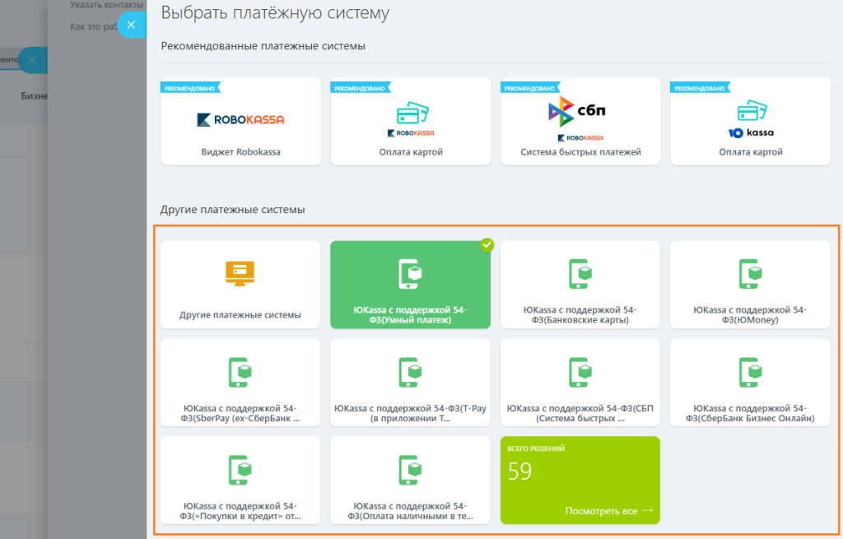Select the Виджет Robokassa payment card
843x539 pixels.
point(240,122)
